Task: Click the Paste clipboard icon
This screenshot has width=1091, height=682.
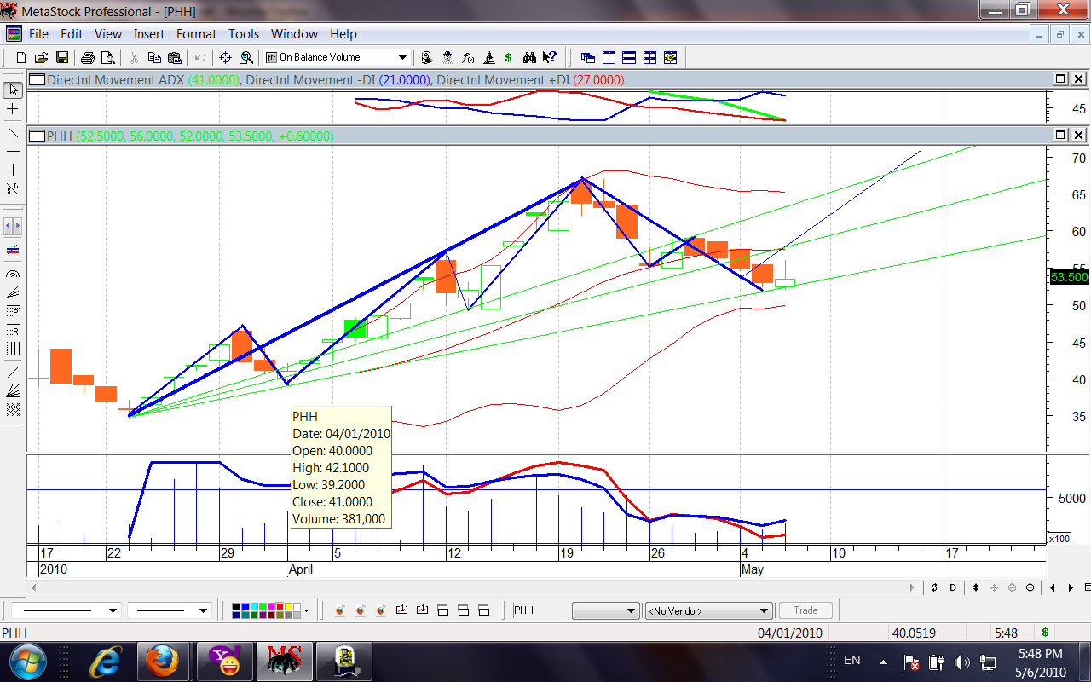Action: pyautogui.click(x=175, y=57)
